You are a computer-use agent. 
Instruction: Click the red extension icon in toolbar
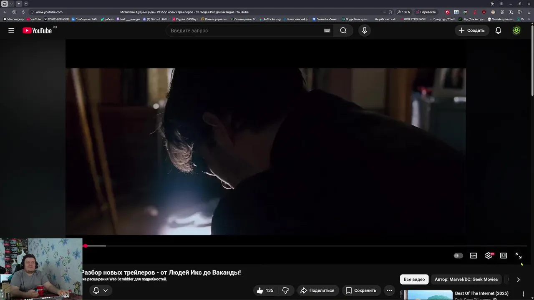[x=447, y=12]
